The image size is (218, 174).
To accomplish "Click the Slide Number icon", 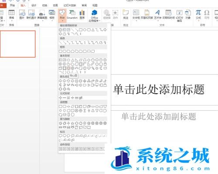I will 179,13.
